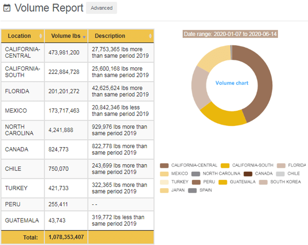This screenshot has height=245, width=308.
Task: Toggle CALIFORNIA-SOUTH legend swatch
Action: click(225, 165)
